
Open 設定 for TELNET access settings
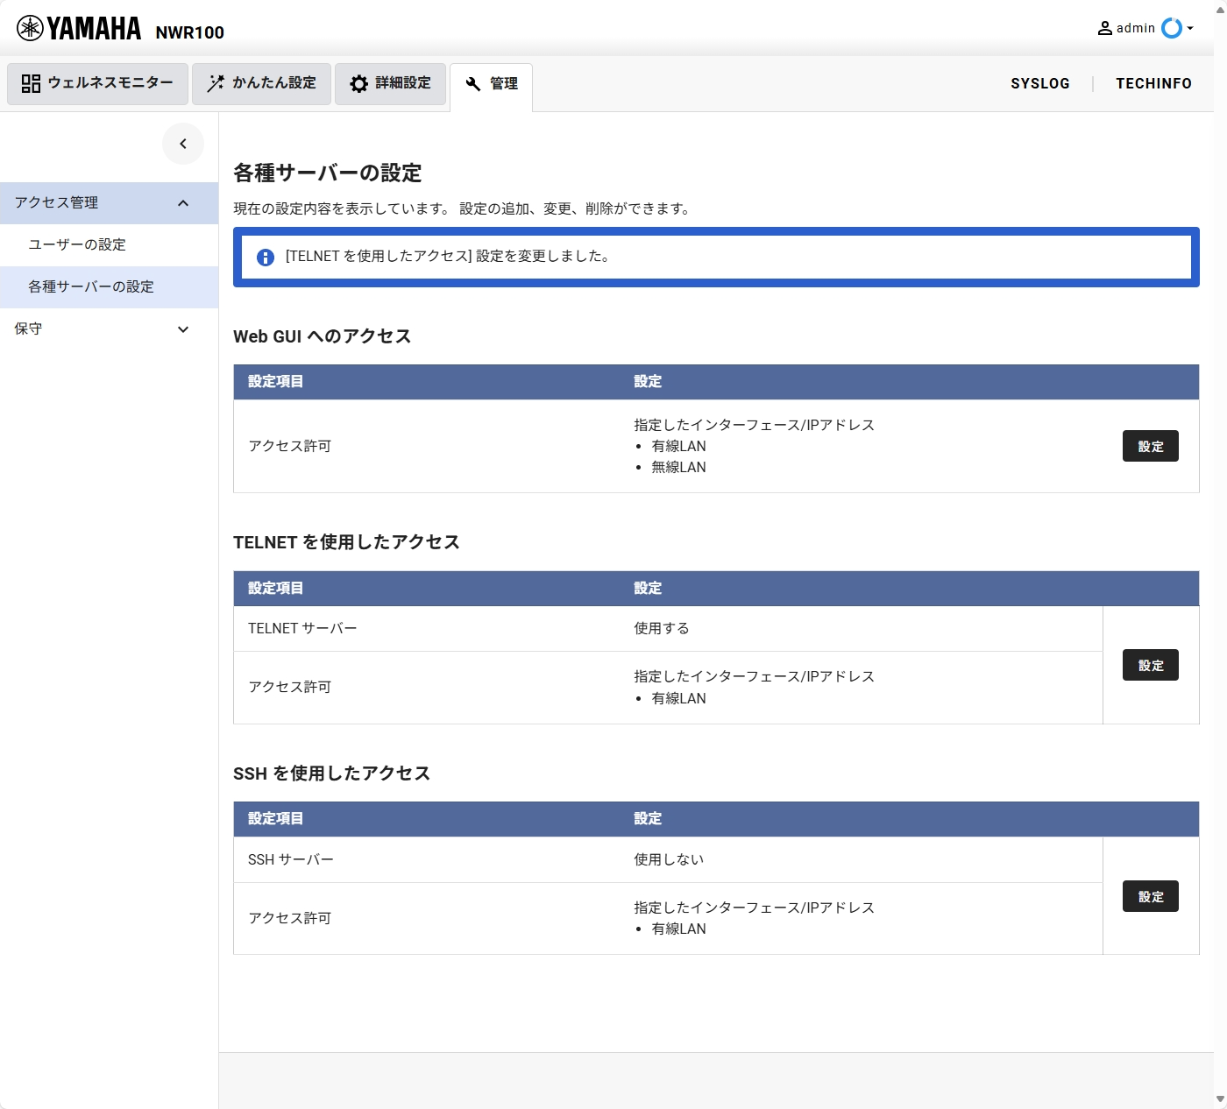tap(1150, 665)
